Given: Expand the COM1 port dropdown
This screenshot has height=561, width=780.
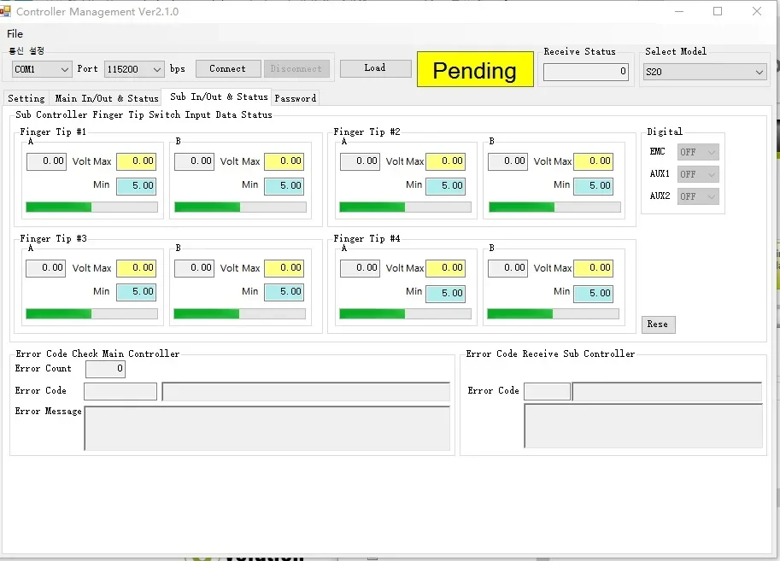Looking at the screenshot, I should (42, 69).
